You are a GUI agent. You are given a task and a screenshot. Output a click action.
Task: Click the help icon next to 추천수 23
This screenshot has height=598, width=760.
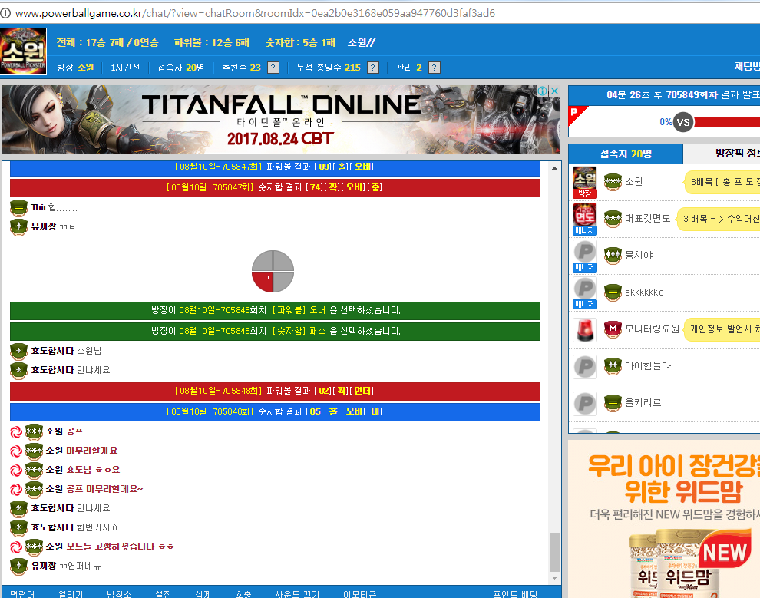click(273, 68)
